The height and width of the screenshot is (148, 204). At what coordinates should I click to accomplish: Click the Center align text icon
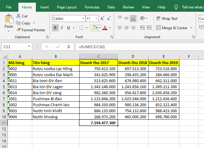tap(126, 28)
